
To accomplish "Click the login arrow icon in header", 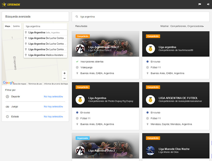I will [x=208, y=4].
